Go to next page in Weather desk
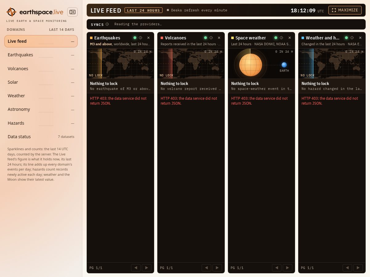Screen dimensions: 370x277 [358, 268]
